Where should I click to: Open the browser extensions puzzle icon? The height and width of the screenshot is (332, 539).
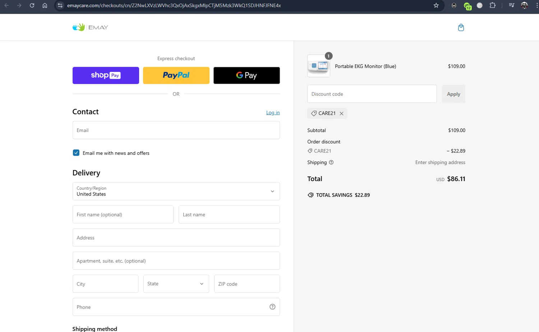click(493, 5)
